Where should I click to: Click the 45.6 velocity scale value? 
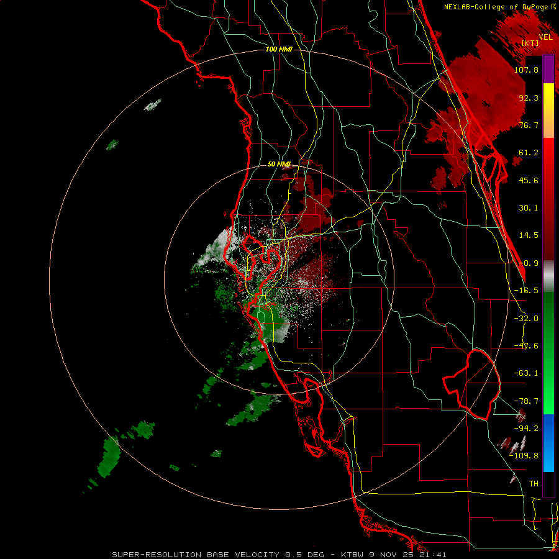(x=529, y=180)
